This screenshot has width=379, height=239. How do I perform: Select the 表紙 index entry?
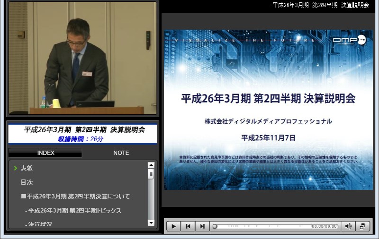click(x=27, y=168)
